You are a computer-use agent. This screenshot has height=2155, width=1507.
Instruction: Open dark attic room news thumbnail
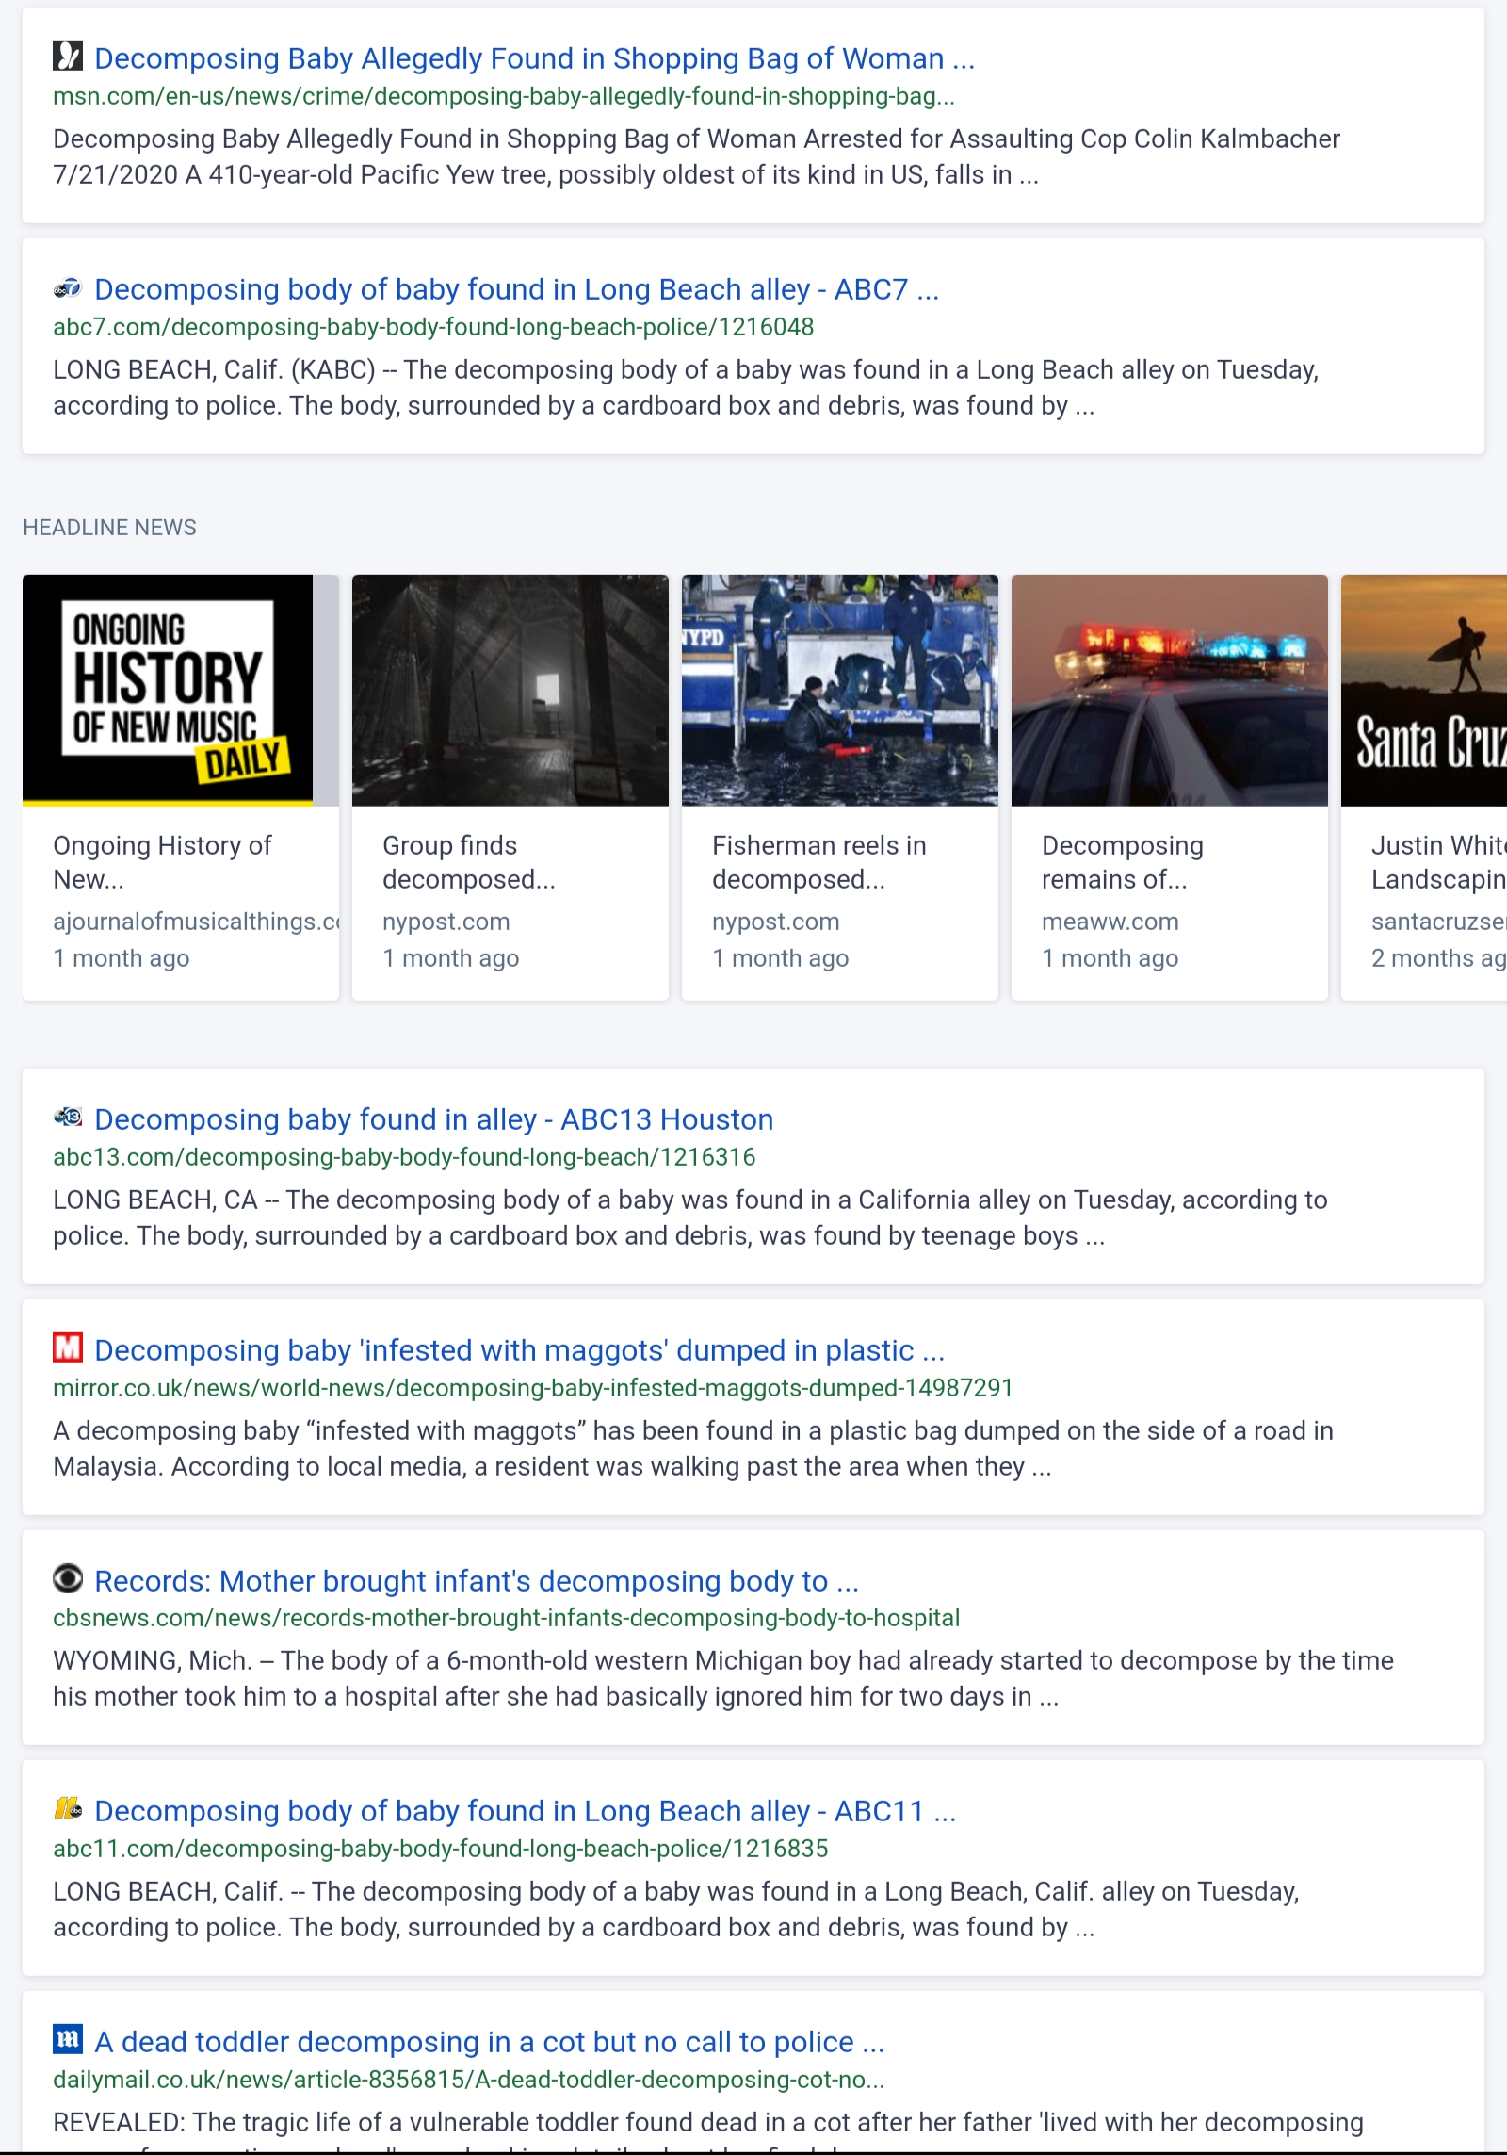click(x=510, y=690)
